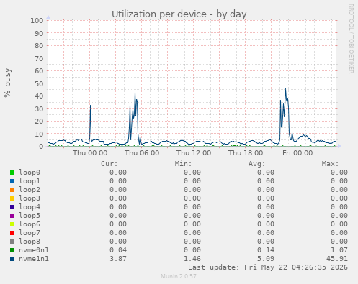Select the loop1 legend label
The width and height of the screenshot is (358, 284).
pyautogui.click(x=30, y=181)
